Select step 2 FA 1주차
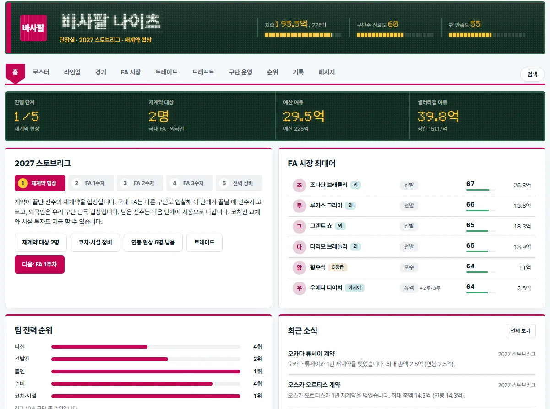Image resolution: width=550 pixels, height=409 pixels. coord(91,183)
